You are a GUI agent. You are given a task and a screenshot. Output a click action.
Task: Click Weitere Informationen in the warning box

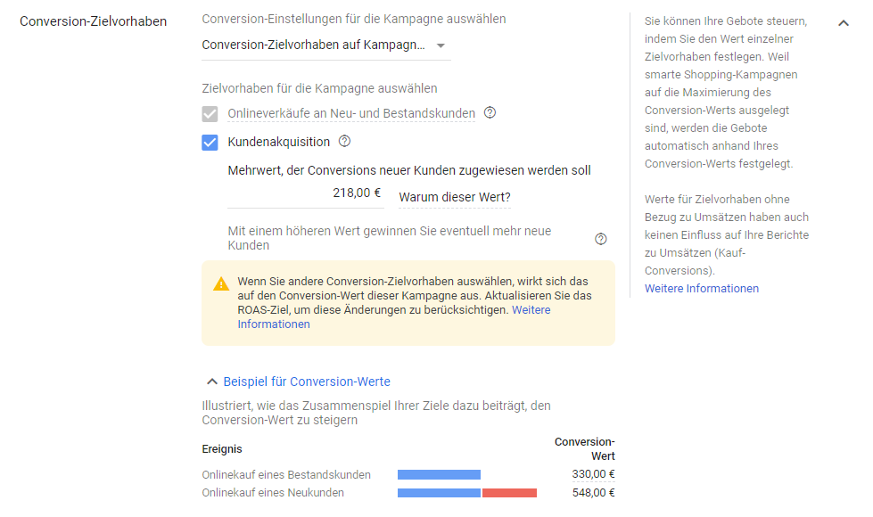click(x=530, y=309)
